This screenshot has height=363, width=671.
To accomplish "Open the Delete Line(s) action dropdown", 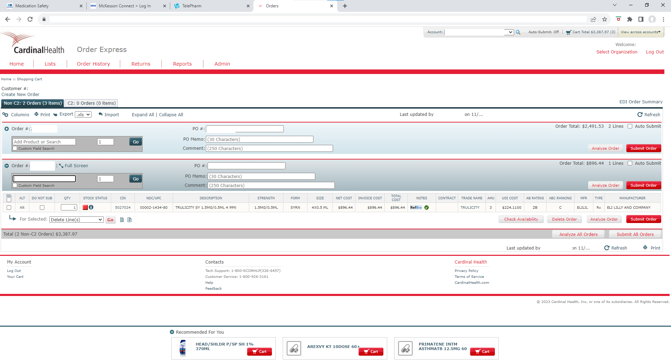I will tap(77, 220).
